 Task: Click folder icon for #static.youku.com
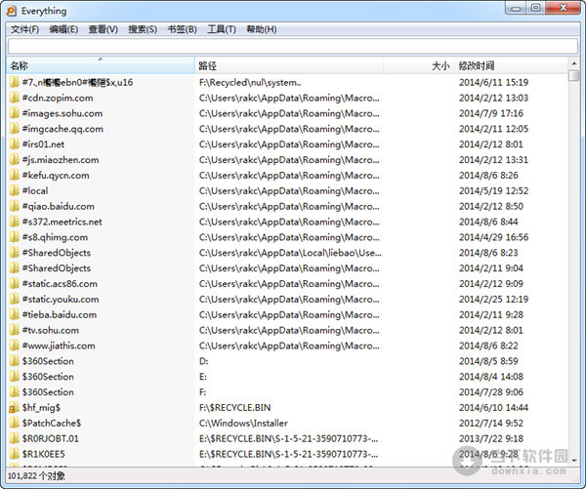click(14, 299)
